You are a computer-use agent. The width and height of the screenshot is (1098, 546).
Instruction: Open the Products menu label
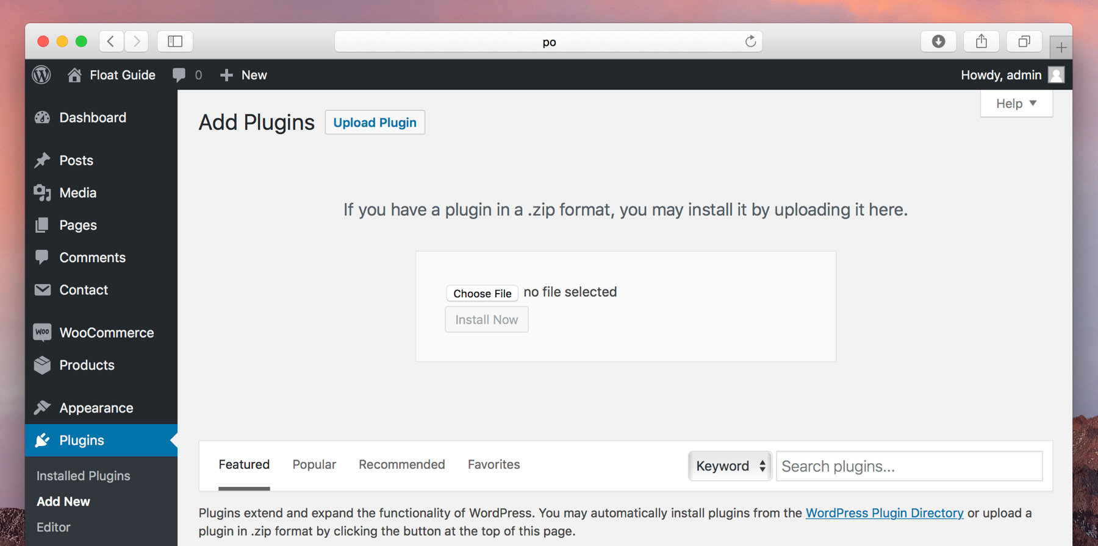click(x=87, y=365)
